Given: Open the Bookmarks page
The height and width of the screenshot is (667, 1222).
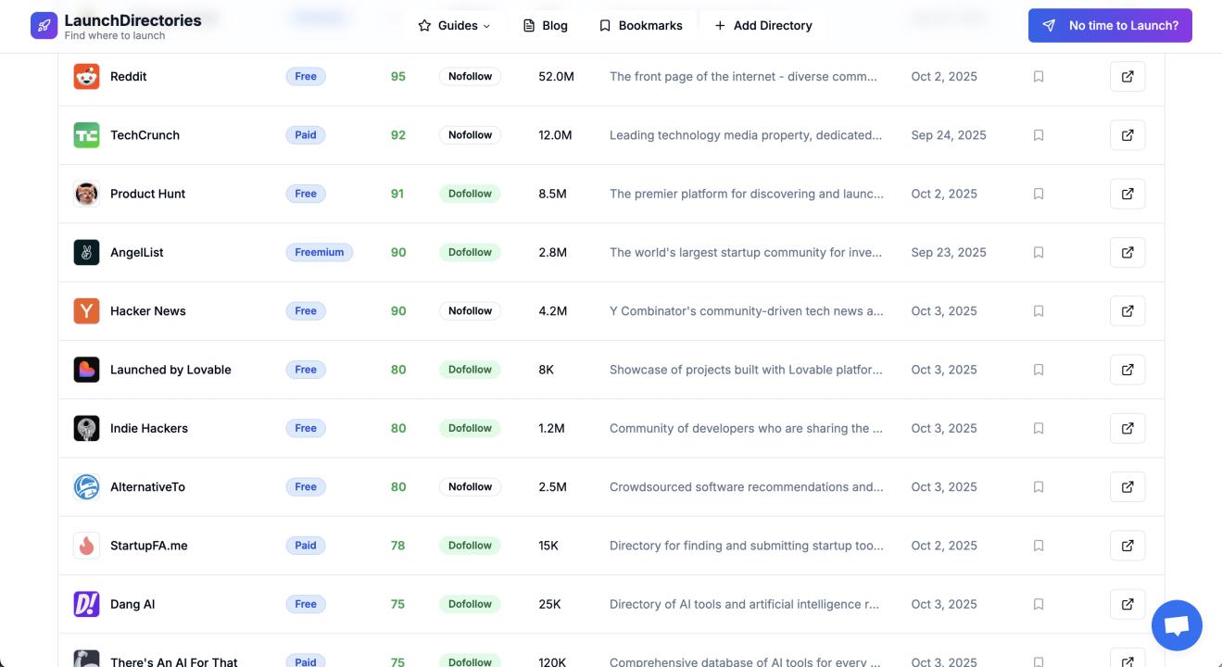Looking at the screenshot, I should pyautogui.click(x=640, y=26).
